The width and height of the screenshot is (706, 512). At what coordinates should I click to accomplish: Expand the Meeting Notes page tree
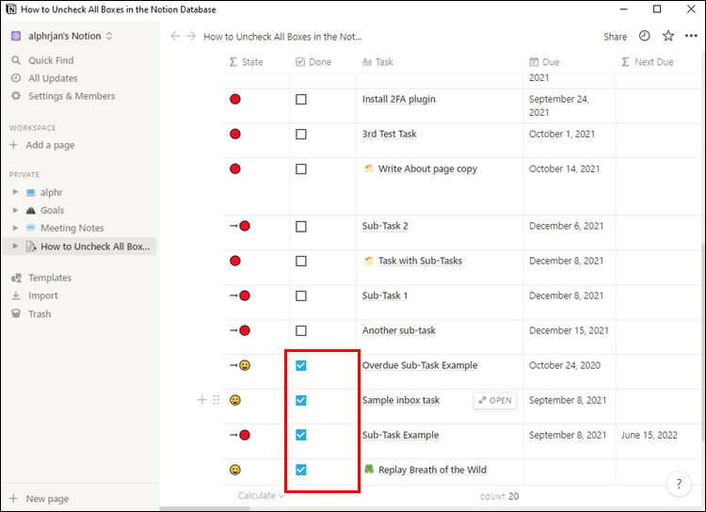pos(15,228)
